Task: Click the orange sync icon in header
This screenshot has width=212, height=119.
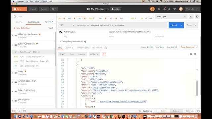Action: point(152,9)
